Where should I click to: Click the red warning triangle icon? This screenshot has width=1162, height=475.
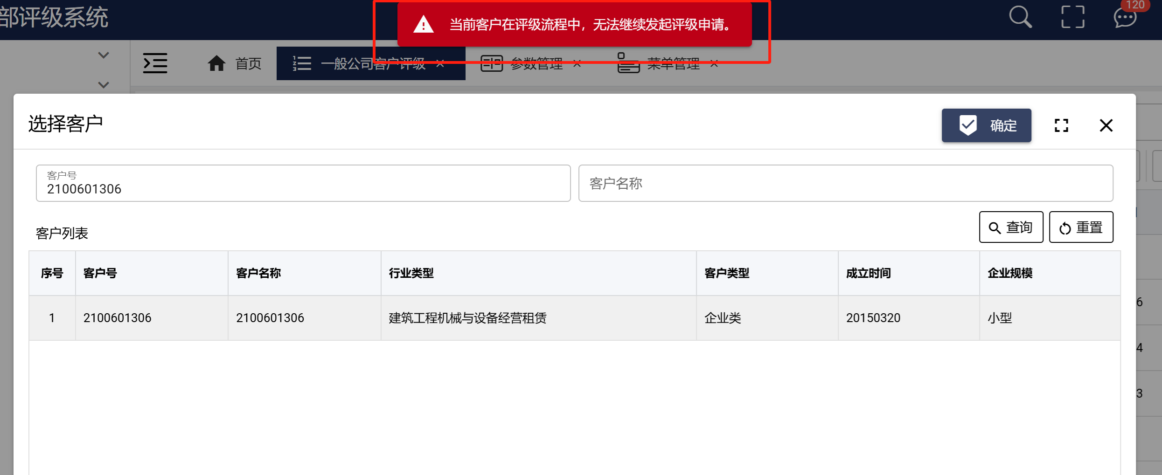(x=423, y=24)
